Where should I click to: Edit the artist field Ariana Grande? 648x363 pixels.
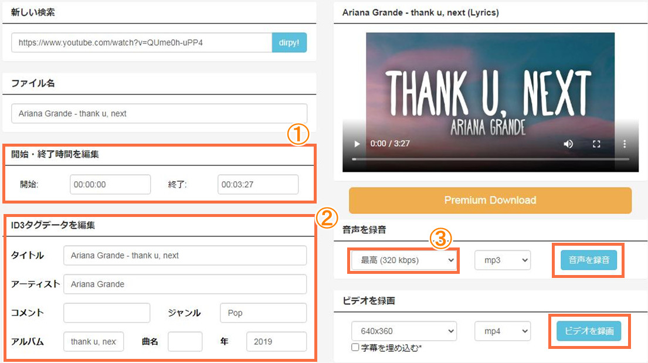(185, 284)
